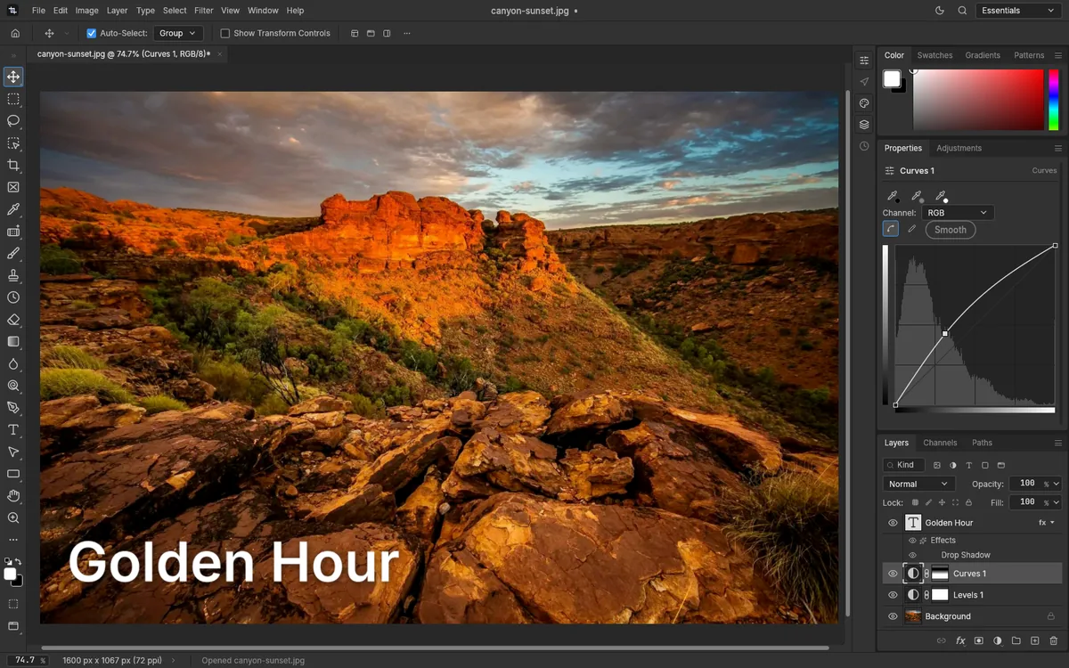The width and height of the screenshot is (1069, 668).
Task: Open the history clock icon in side strip
Action: coord(864,146)
